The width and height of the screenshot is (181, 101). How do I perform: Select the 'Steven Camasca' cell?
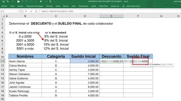pos(25,74)
